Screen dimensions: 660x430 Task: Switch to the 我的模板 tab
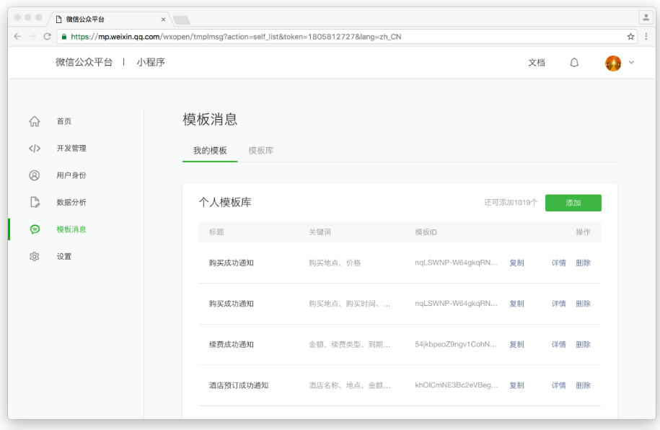click(x=210, y=151)
